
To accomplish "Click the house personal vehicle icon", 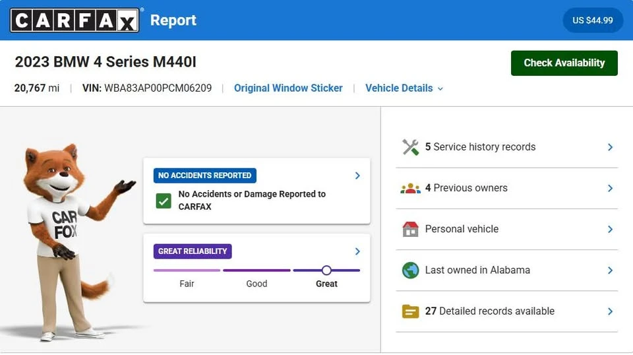I will 411,229.
